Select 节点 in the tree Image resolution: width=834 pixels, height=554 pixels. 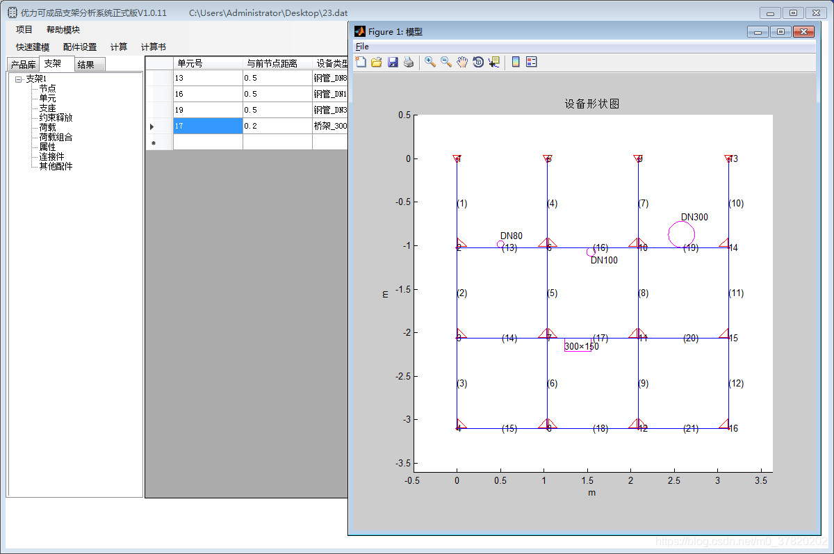click(48, 89)
